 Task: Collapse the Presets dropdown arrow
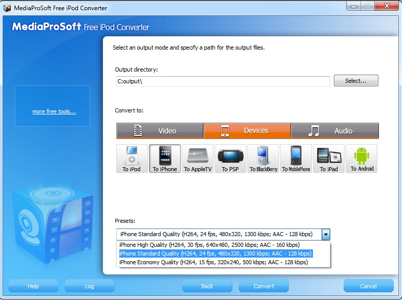point(326,234)
